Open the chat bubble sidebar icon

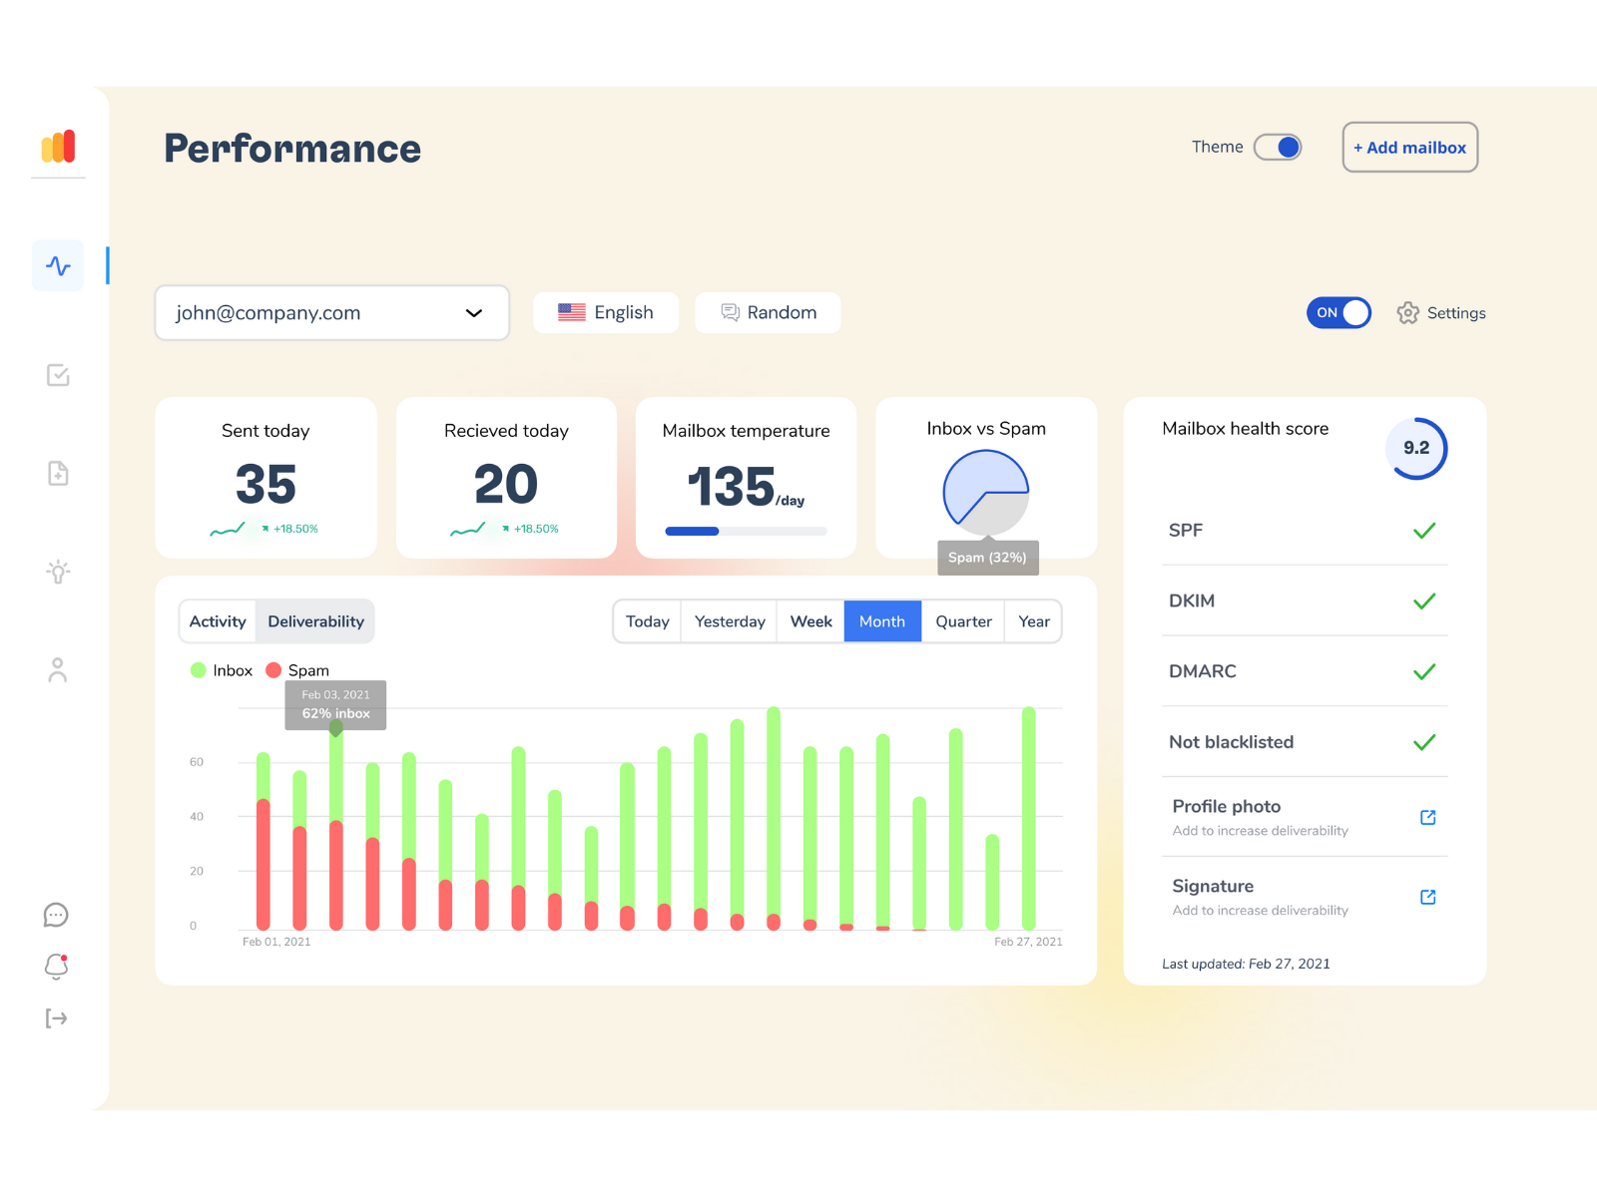coord(56,915)
